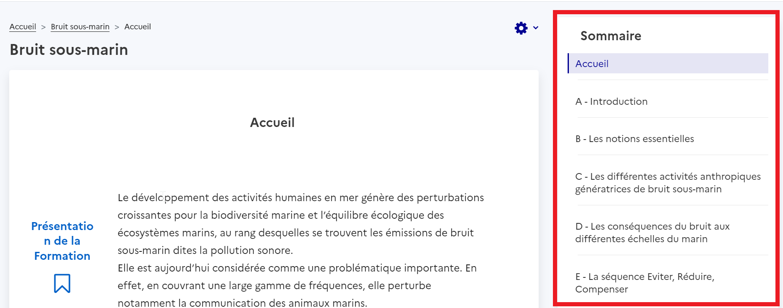Click the last Accueil breadcrumb item
The image size is (783, 308).
(x=138, y=27)
